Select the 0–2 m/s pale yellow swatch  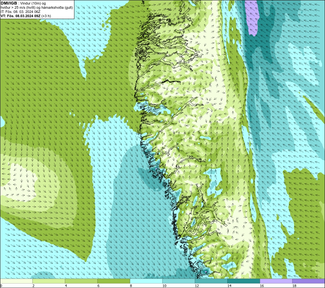pyautogui.click(x=16, y=281)
